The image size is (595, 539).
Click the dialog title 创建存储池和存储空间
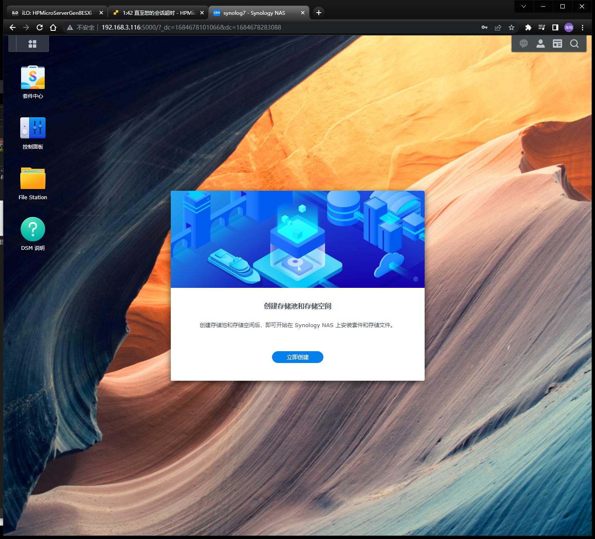[298, 306]
